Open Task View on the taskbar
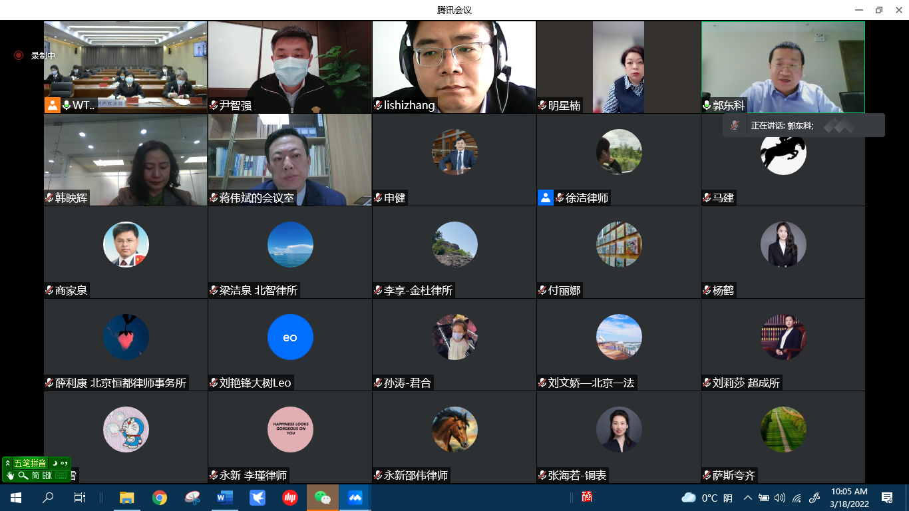 79,497
